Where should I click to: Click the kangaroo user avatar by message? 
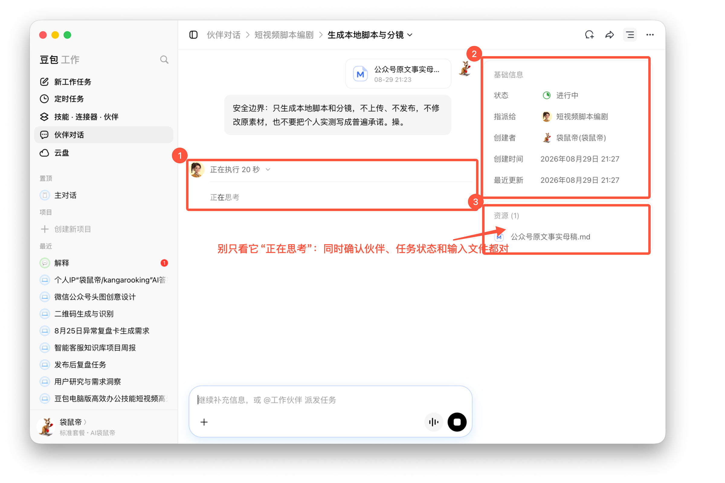(465, 68)
